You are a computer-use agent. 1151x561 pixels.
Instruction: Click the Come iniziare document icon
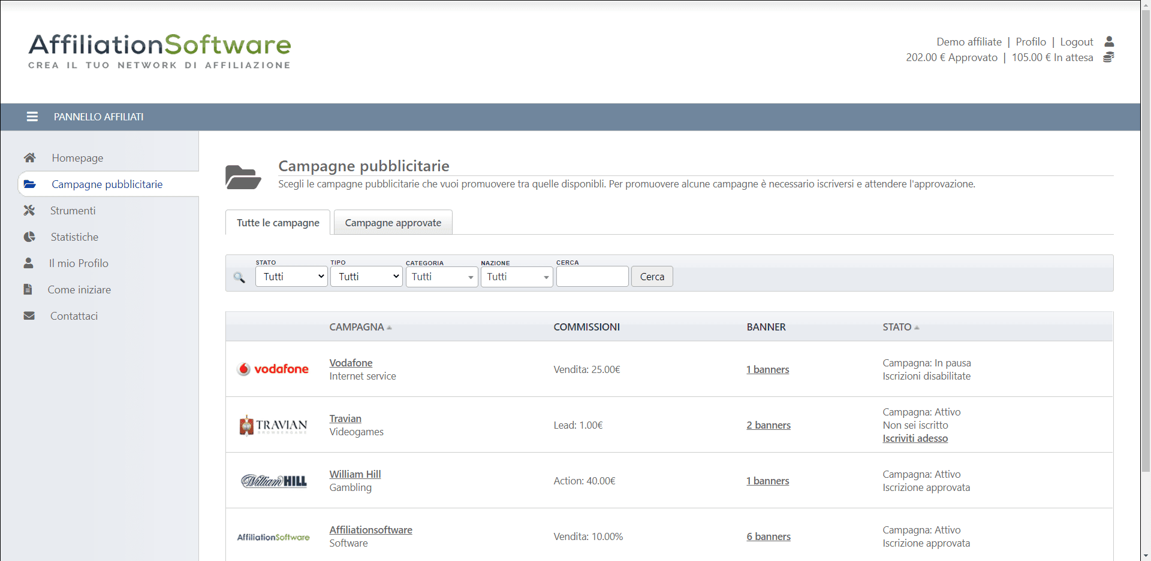click(28, 289)
